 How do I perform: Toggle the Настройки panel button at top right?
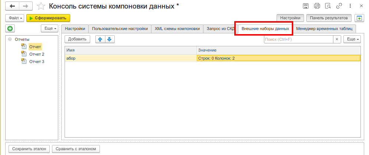[290, 18]
